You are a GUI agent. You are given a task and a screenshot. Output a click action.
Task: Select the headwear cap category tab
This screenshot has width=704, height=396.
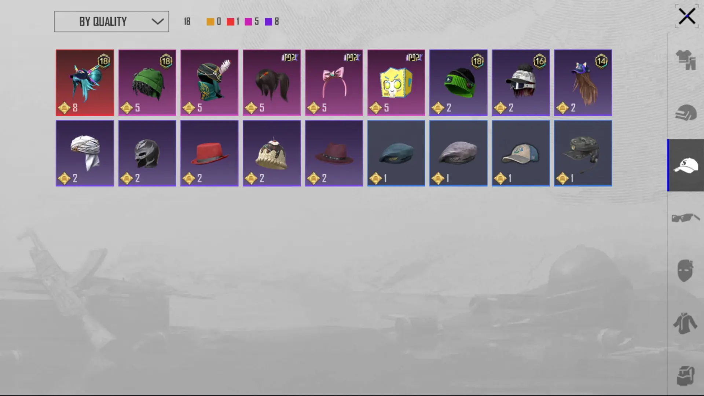coord(686,165)
